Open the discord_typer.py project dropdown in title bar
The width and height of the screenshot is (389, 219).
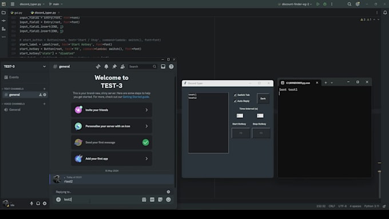pyautogui.click(x=32, y=4)
